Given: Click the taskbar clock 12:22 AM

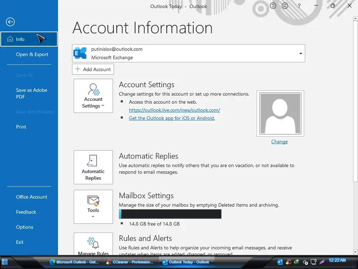Looking at the screenshot, I should [x=337, y=260].
